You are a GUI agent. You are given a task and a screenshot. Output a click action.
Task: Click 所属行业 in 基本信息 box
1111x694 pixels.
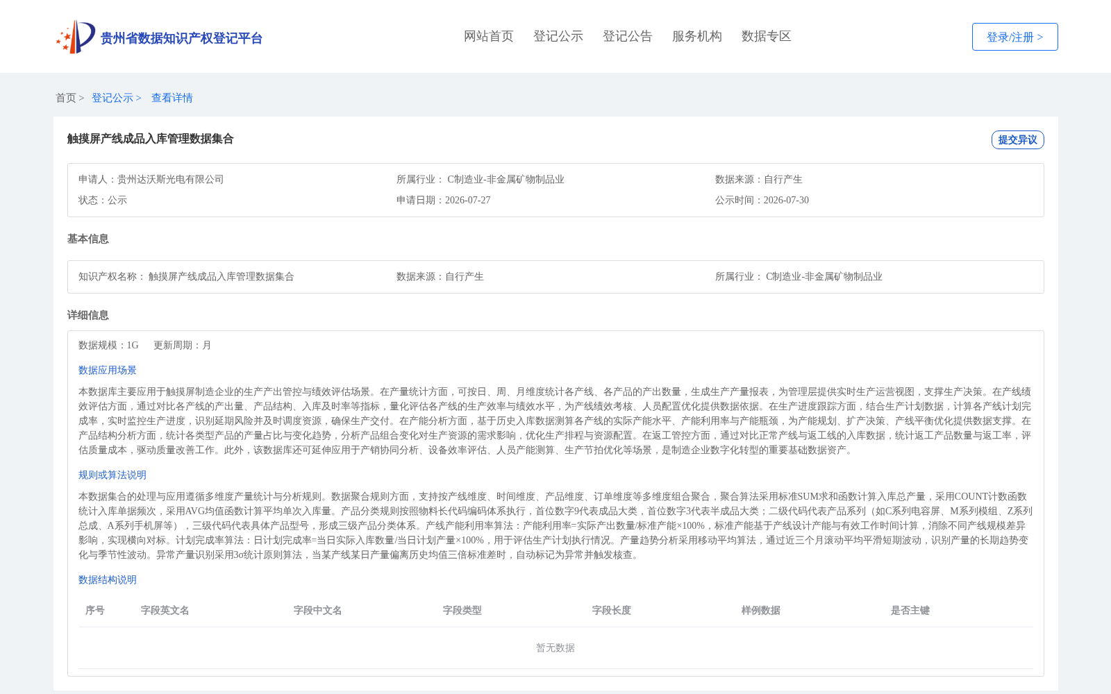click(799, 276)
